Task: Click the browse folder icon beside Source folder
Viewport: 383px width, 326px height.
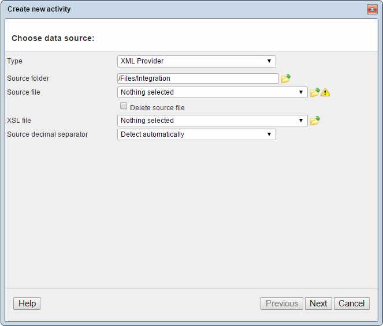Action: click(285, 79)
